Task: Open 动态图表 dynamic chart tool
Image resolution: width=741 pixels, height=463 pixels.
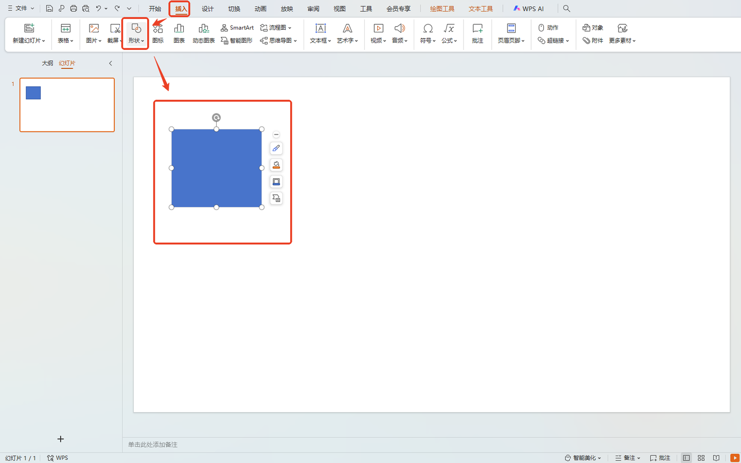Action: pyautogui.click(x=204, y=33)
